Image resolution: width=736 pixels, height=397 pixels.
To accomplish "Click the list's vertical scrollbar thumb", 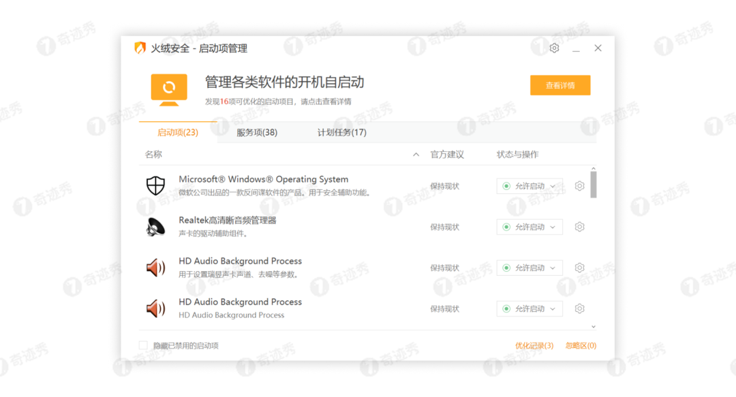I will point(594,185).
